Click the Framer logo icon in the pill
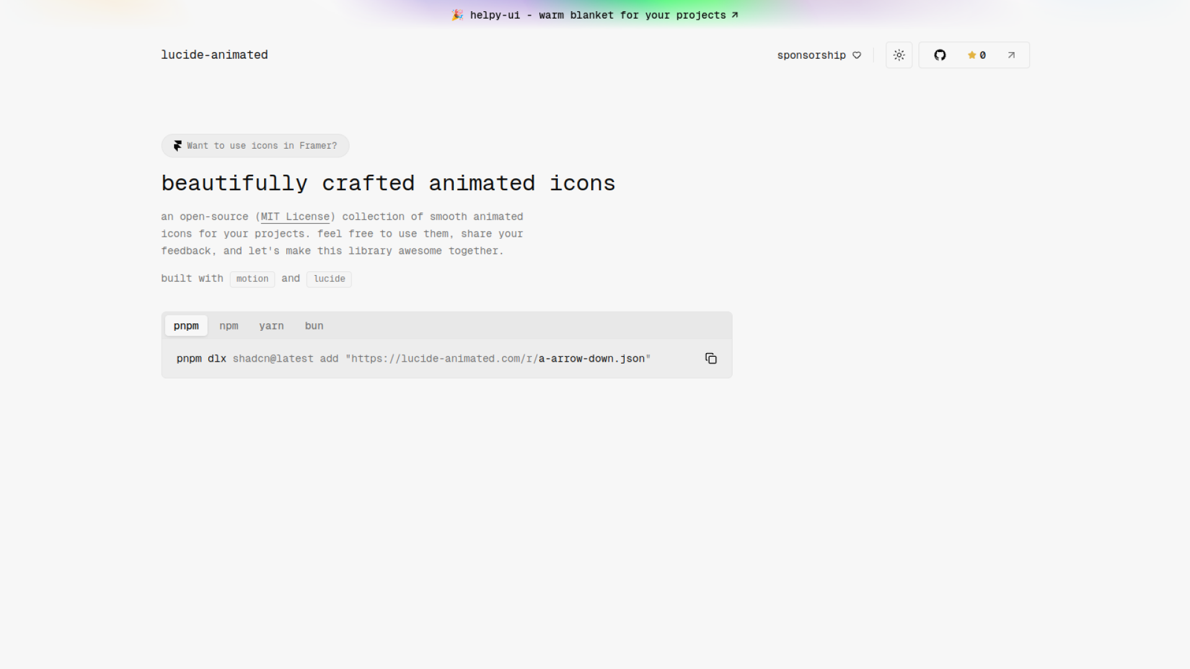 pyautogui.click(x=178, y=146)
